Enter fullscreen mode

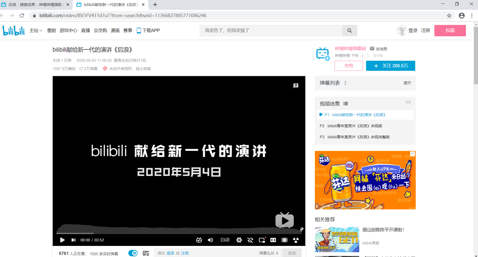[x=296, y=240]
